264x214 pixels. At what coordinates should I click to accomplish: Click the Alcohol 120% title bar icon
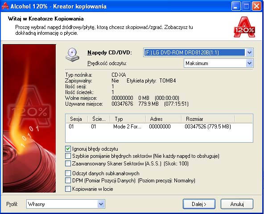[5, 6]
